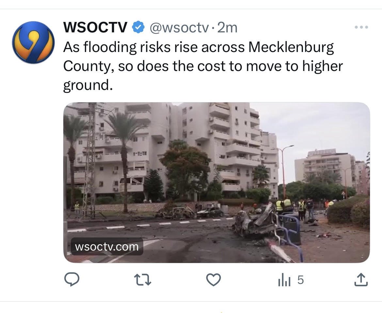This screenshot has height=313, width=382.
Task: Open the @wsoctv handle link
Action: [179, 27]
